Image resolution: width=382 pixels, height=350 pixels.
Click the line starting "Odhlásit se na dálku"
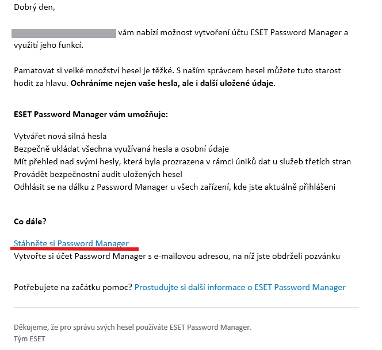(x=175, y=187)
